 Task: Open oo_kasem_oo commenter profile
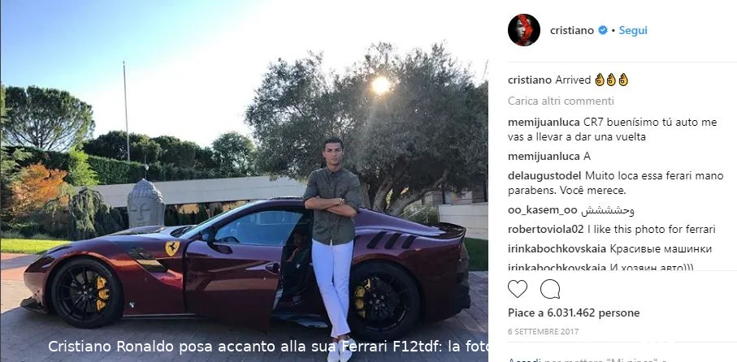pos(543,210)
